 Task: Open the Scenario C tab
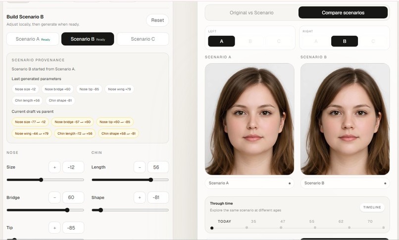[x=143, y=39]
